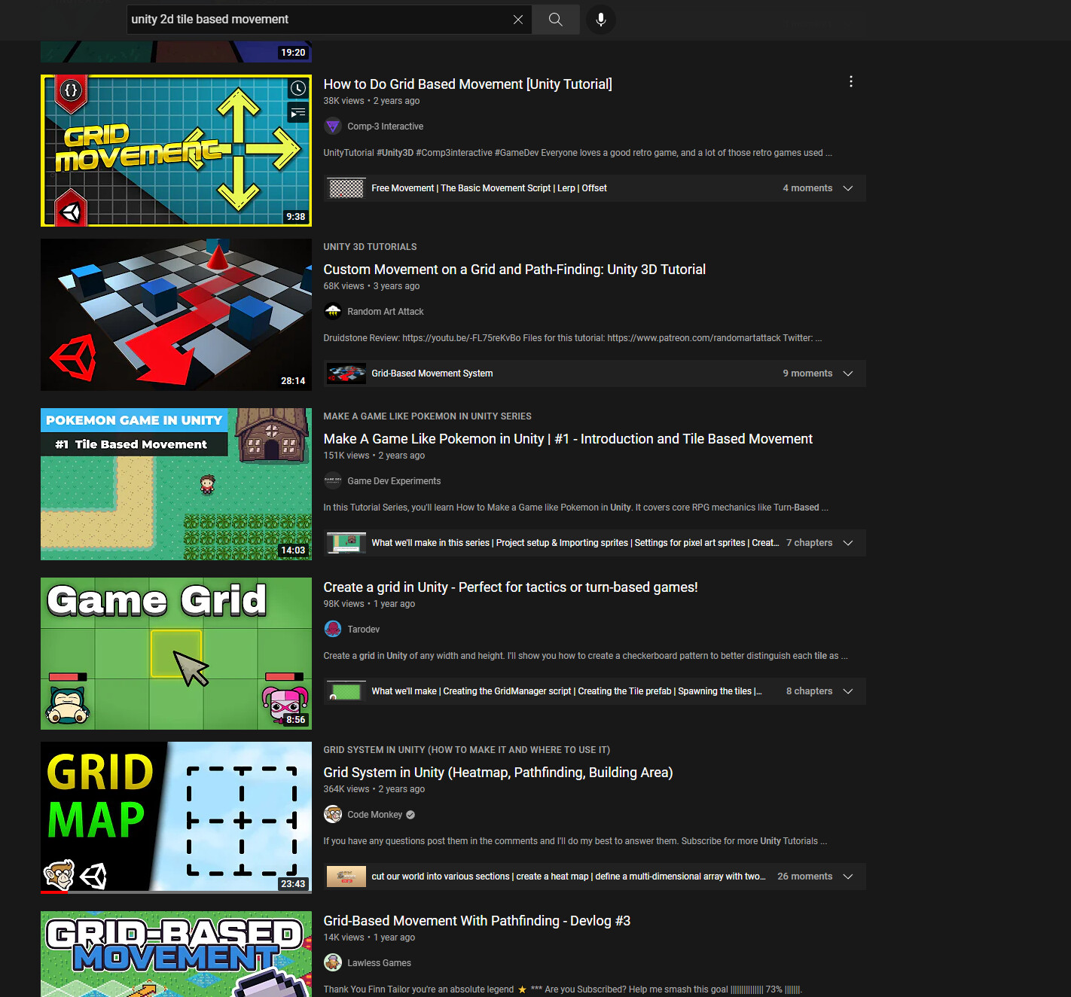Activate voice search with the microphone icon
The height and width of the screenshot is (997, 1071).
[600, 20]
